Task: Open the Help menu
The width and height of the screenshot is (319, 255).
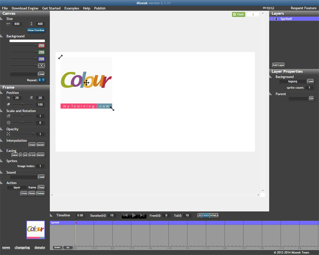Action: click(86, 8)
